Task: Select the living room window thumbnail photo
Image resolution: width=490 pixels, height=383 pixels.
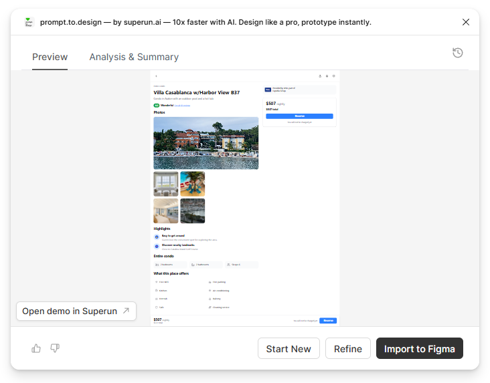Action: point(166,184)
